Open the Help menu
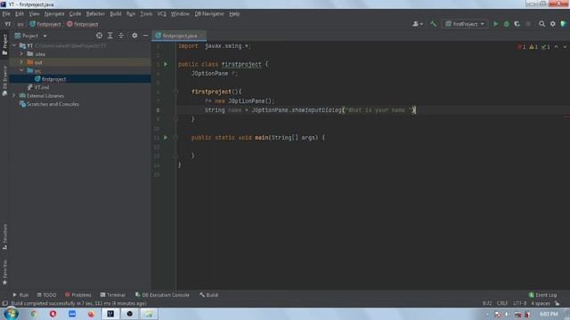The height and width of the screenshot is (320, 570). pyautogui.click(x=234, y=14)
